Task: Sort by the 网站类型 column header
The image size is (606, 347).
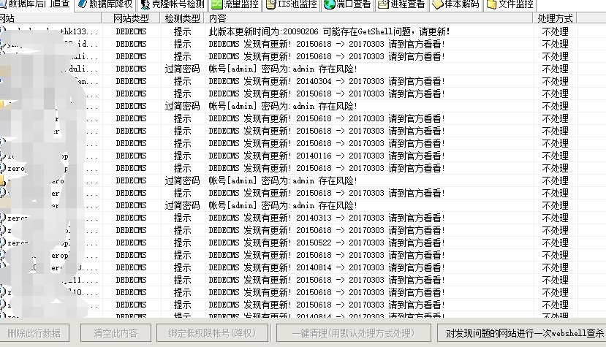Action: pos(131,18)
